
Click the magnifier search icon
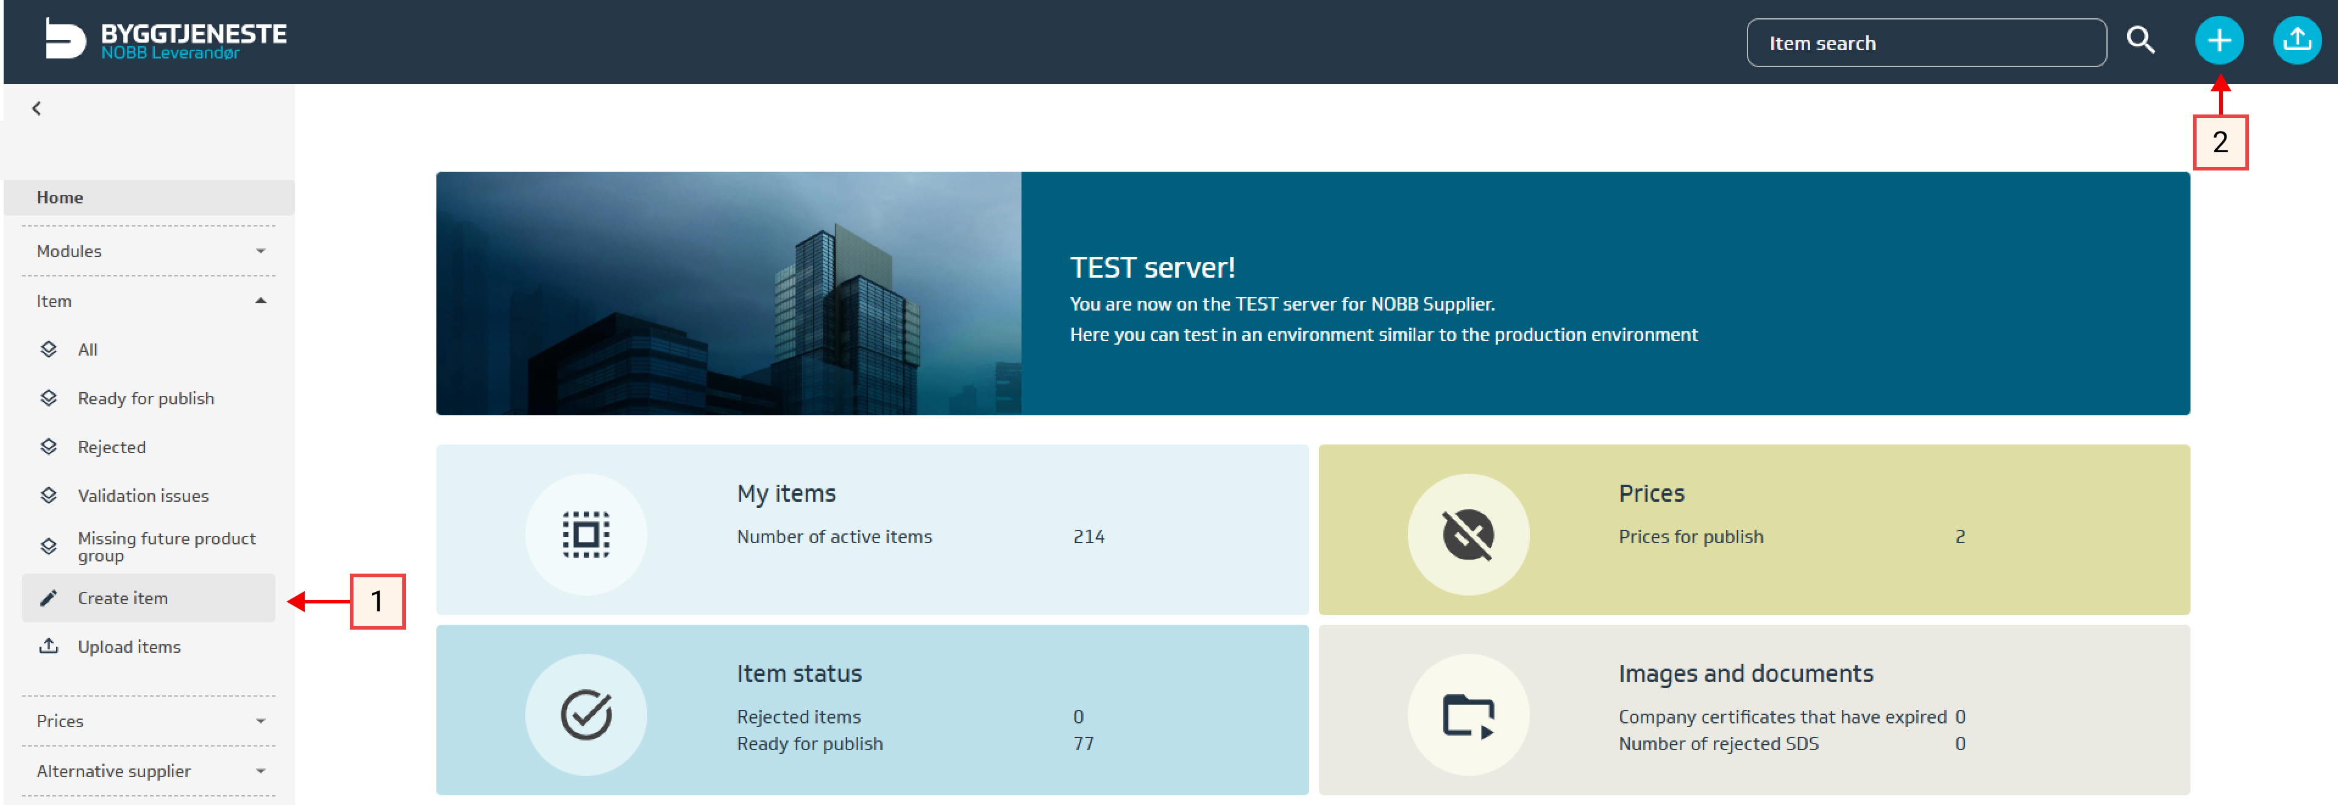(2140, 41)
